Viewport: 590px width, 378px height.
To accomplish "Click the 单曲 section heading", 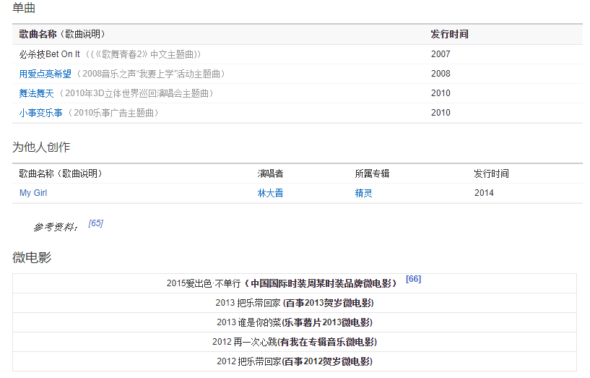I will (24, 9).
